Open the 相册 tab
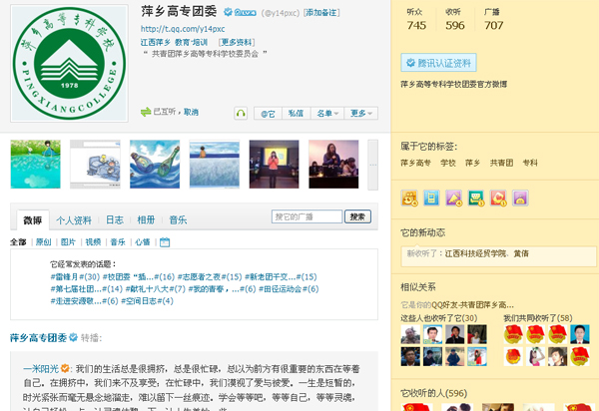The height and width of the screenshot is (411, 599). point(146,220)
